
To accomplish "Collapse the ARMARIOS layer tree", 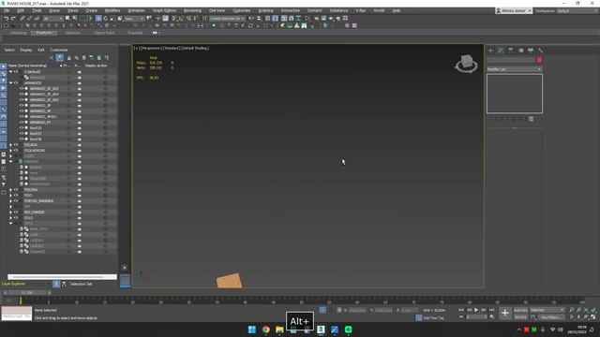I will (x=10, y=83).
